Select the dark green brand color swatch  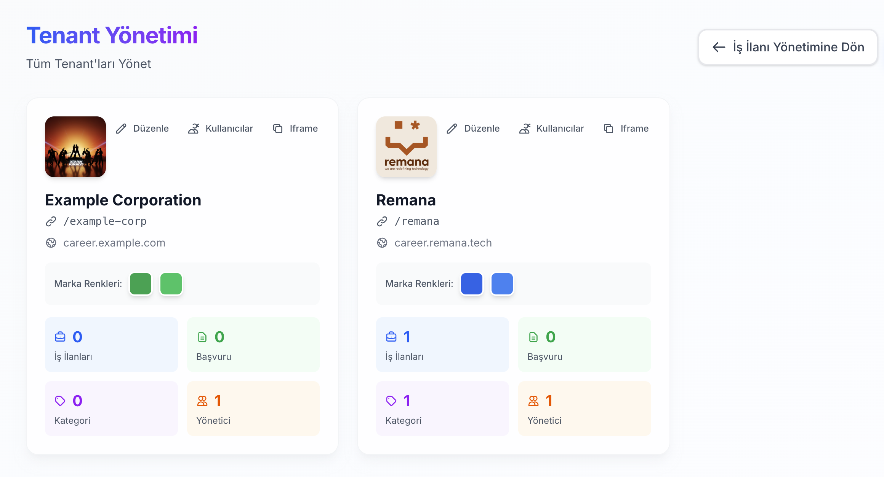(x=141, y=284)
